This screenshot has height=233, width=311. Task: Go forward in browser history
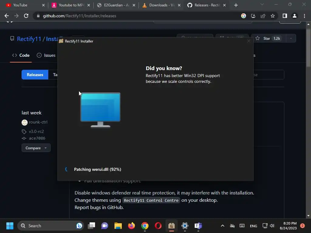[16, 16]
